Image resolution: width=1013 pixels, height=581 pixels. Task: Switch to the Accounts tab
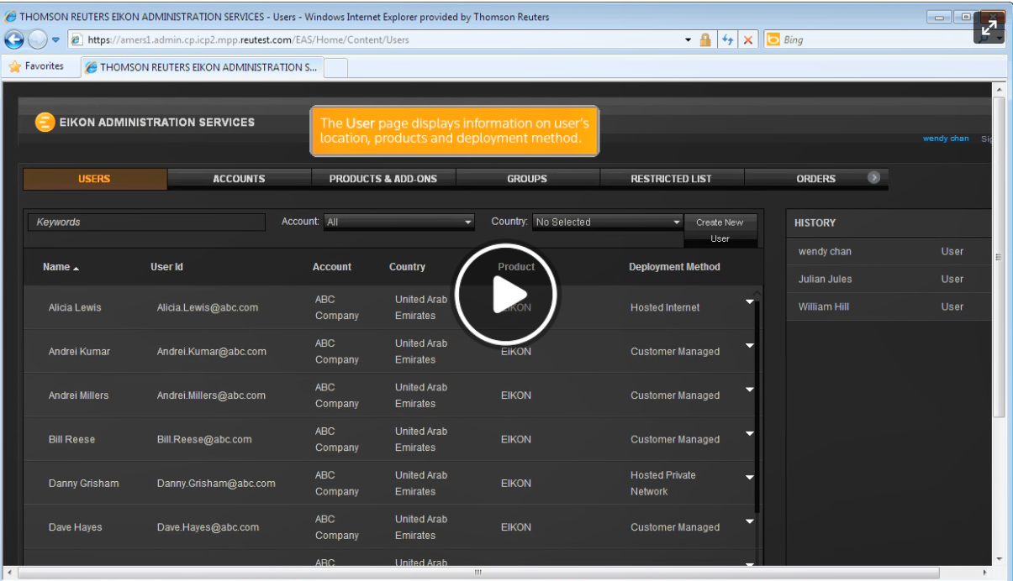click(x=239, y=179)
